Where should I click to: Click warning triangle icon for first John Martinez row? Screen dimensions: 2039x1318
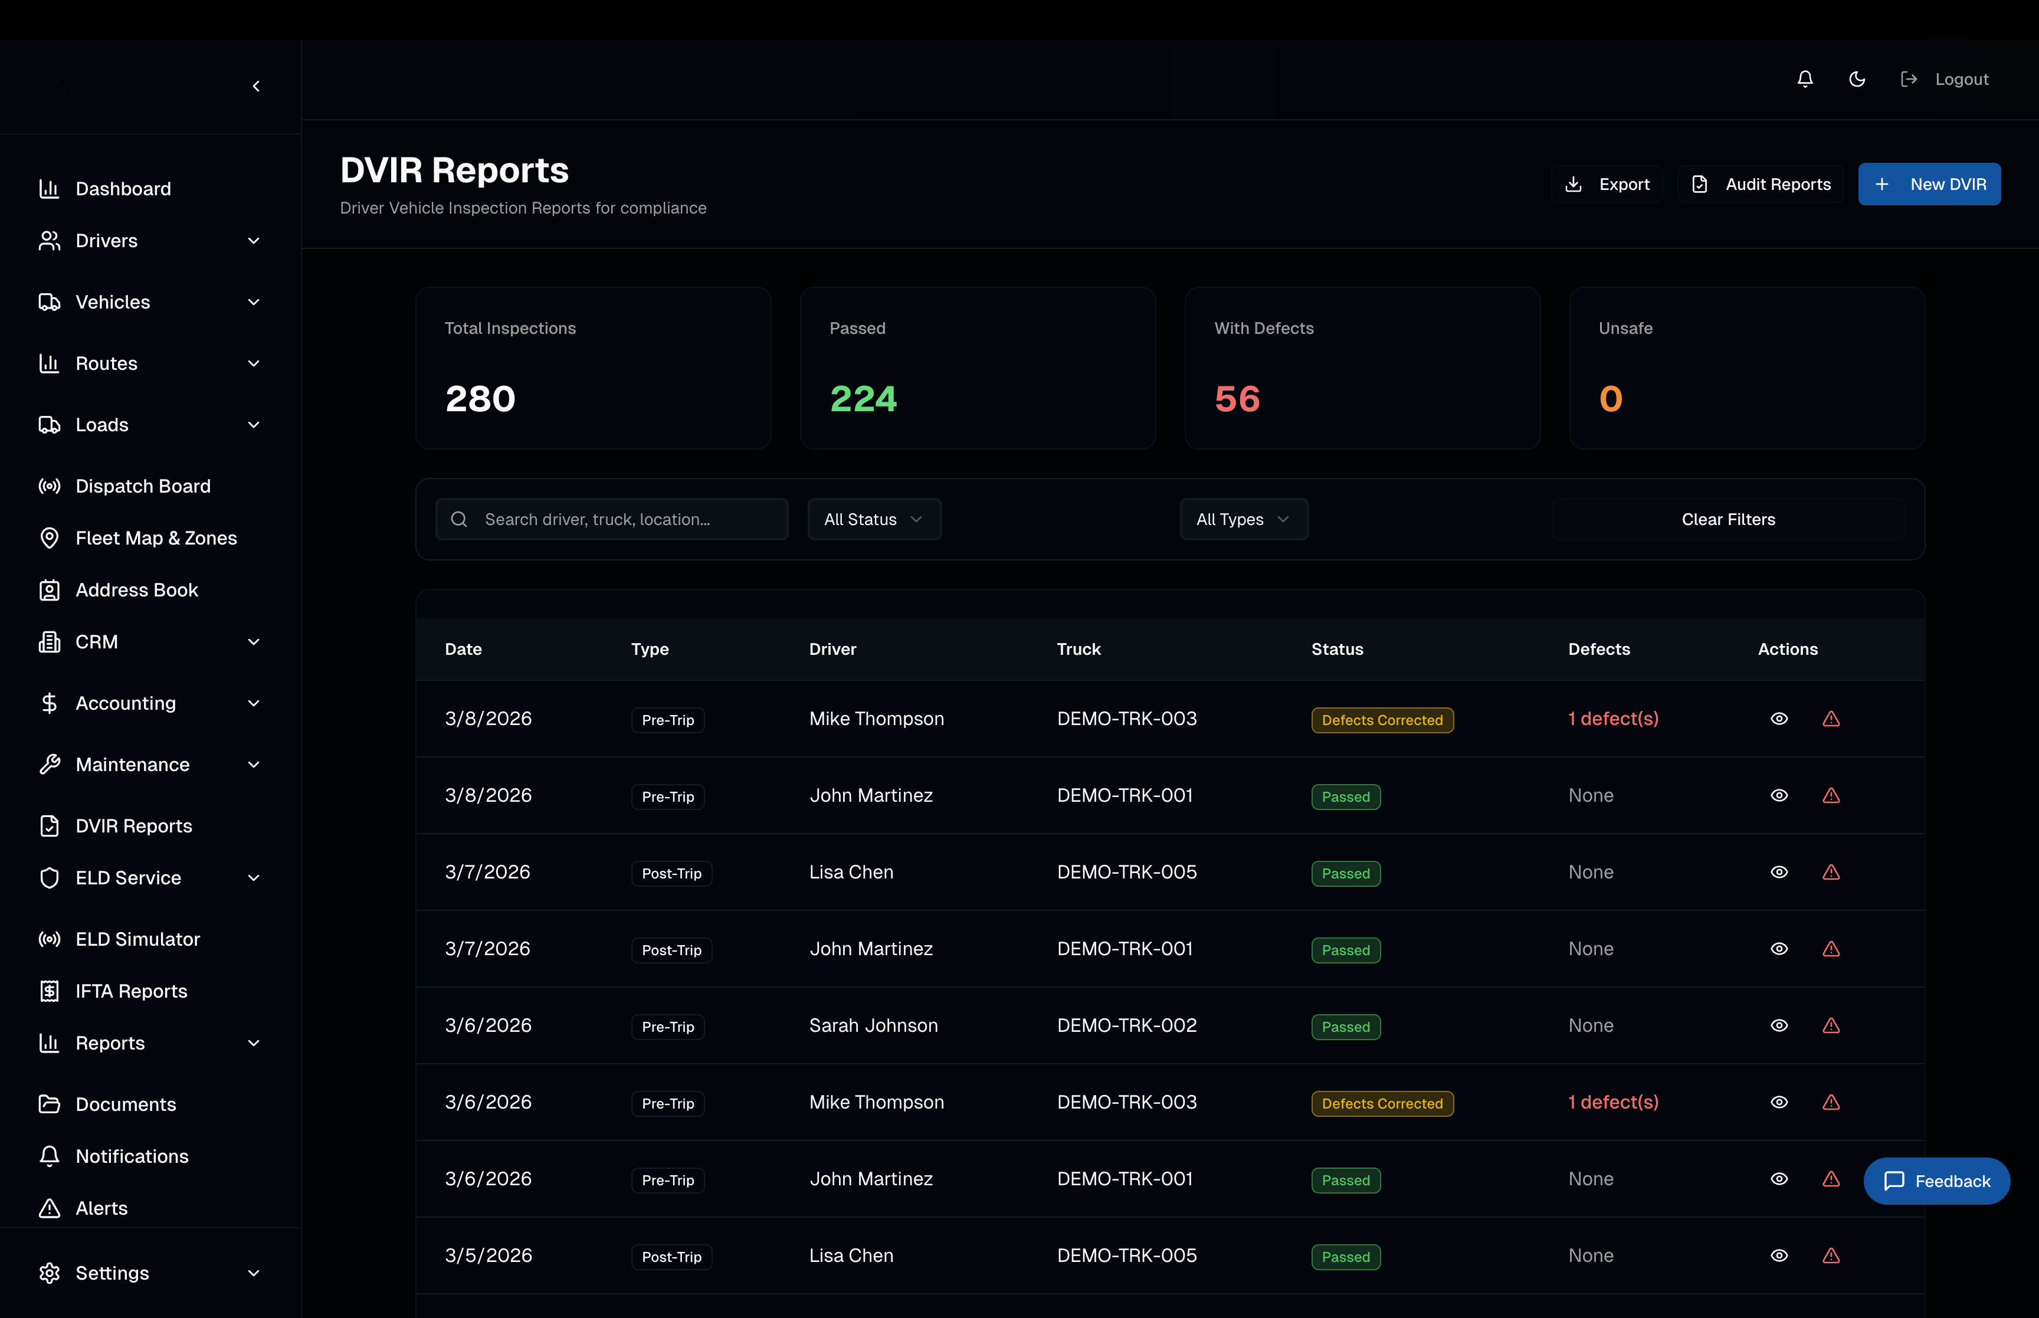point(1830,796)
